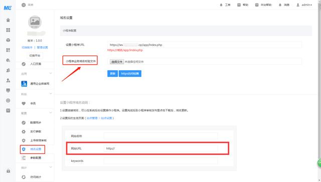Image resolution: width=321 pixels, height=182 pixels.
Task: Click the list icon beside 参数配置
Action: point(24,158)
